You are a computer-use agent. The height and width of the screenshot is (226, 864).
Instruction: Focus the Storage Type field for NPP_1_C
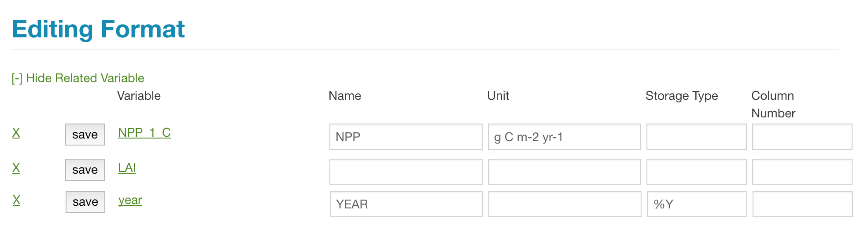(696, 137)
